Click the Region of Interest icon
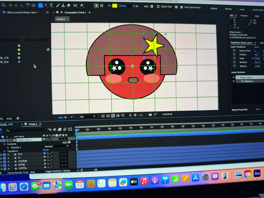 118,116
